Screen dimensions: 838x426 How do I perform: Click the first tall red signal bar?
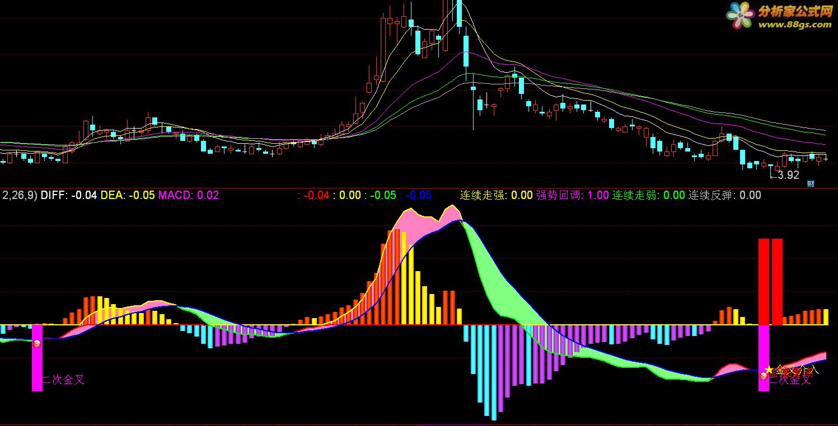pyautogui.click(x=764, y=282)
